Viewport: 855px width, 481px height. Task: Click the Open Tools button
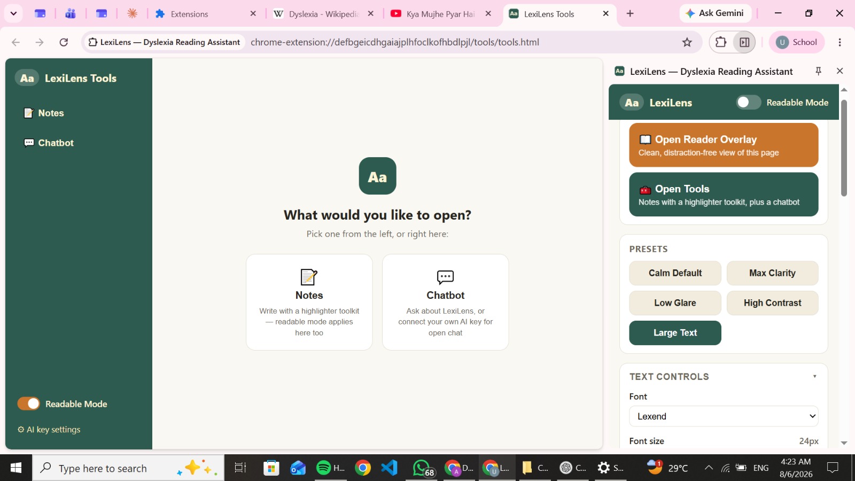pos(724,195)
